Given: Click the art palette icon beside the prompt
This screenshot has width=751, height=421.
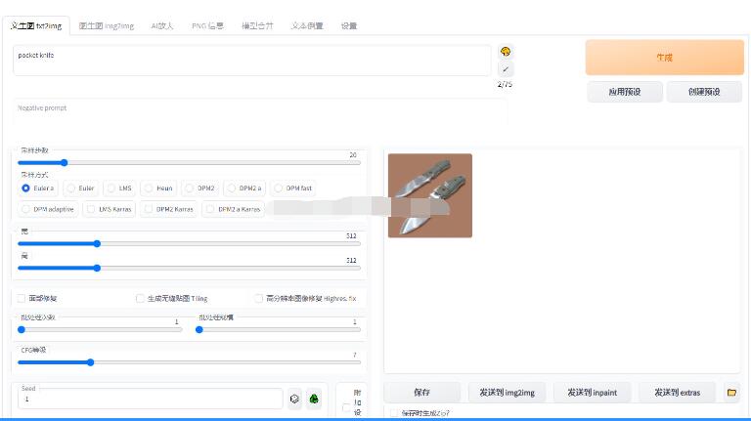Looking at the screenshot, I should [506, 52].
